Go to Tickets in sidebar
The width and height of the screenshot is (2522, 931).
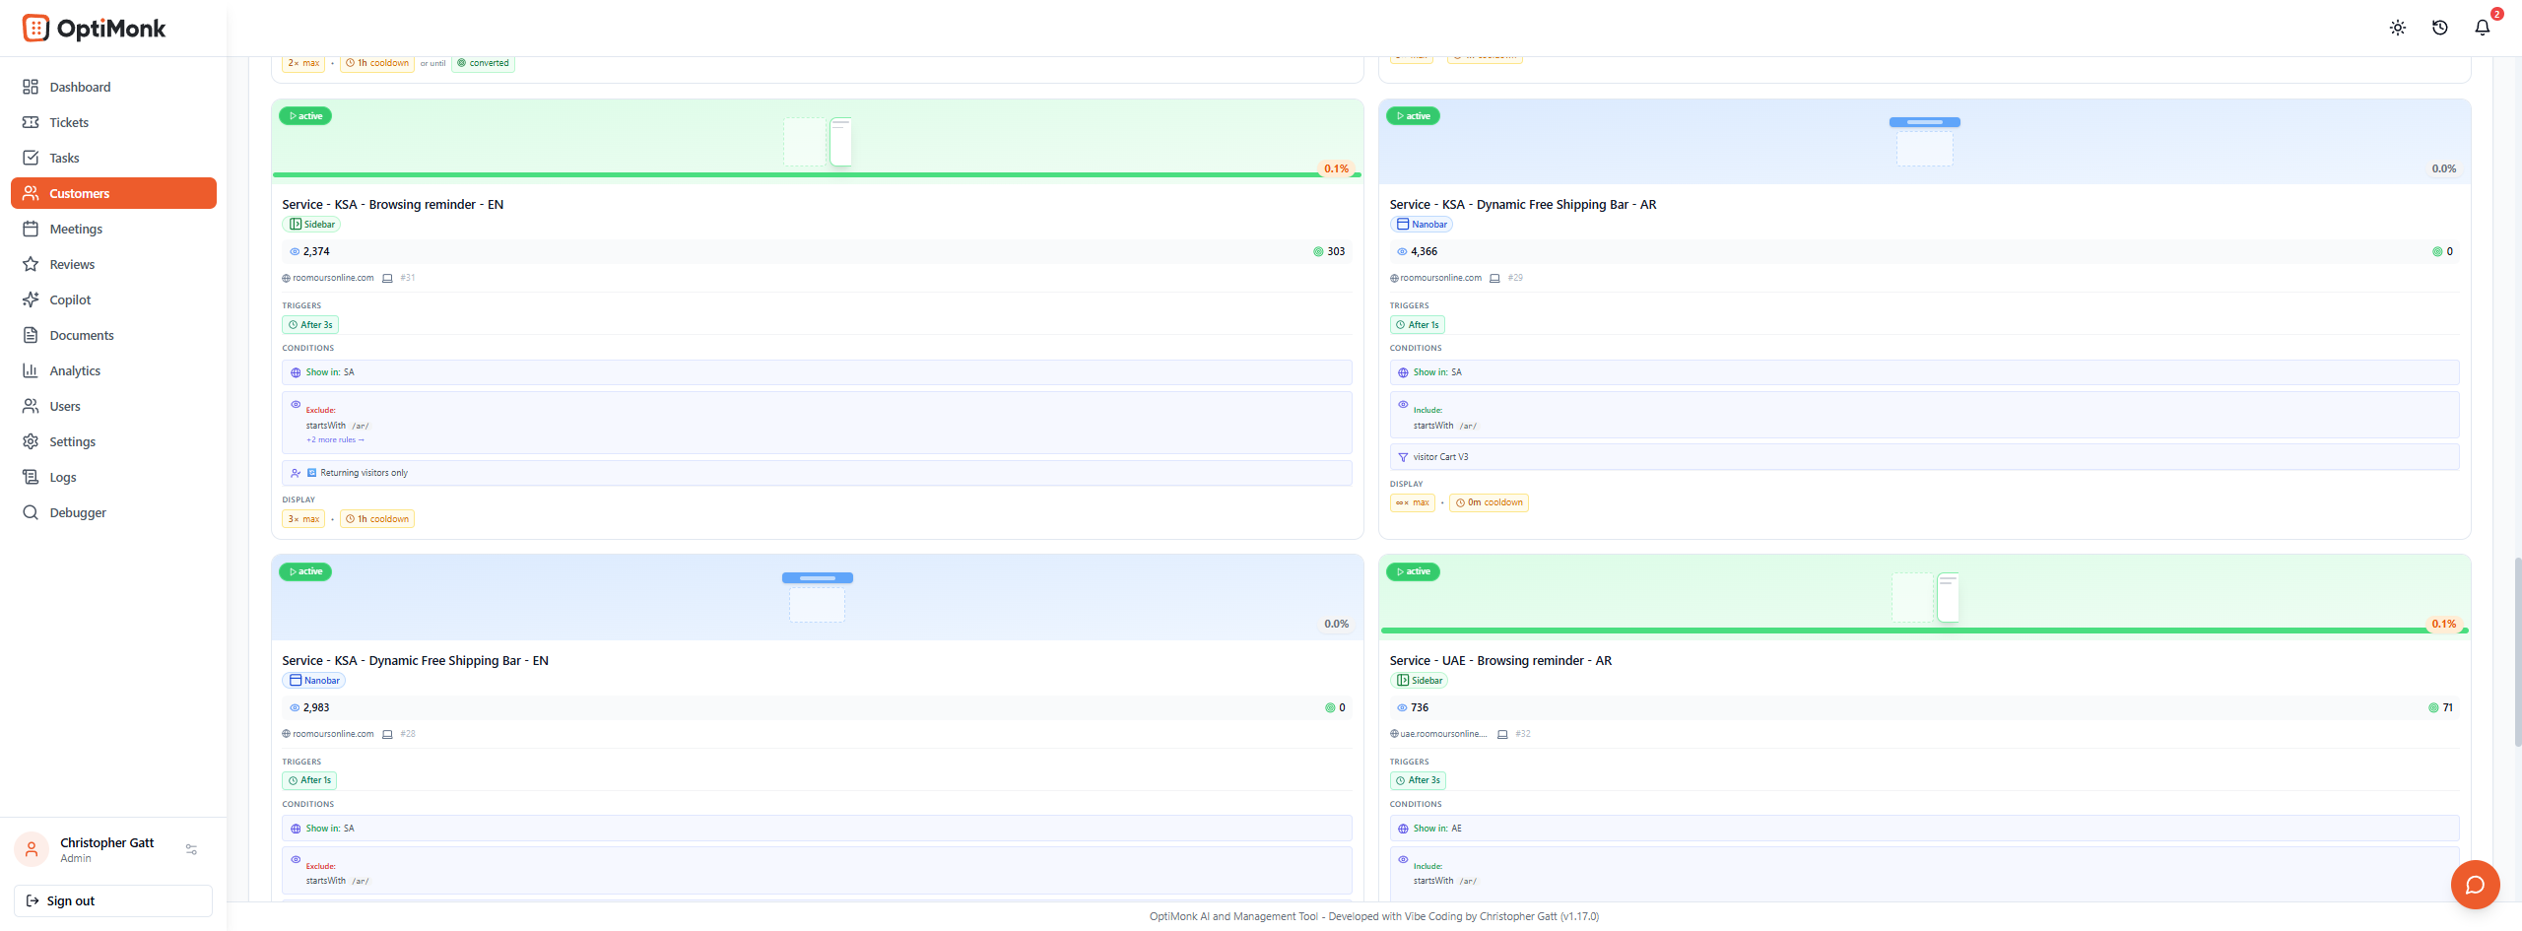113,122
